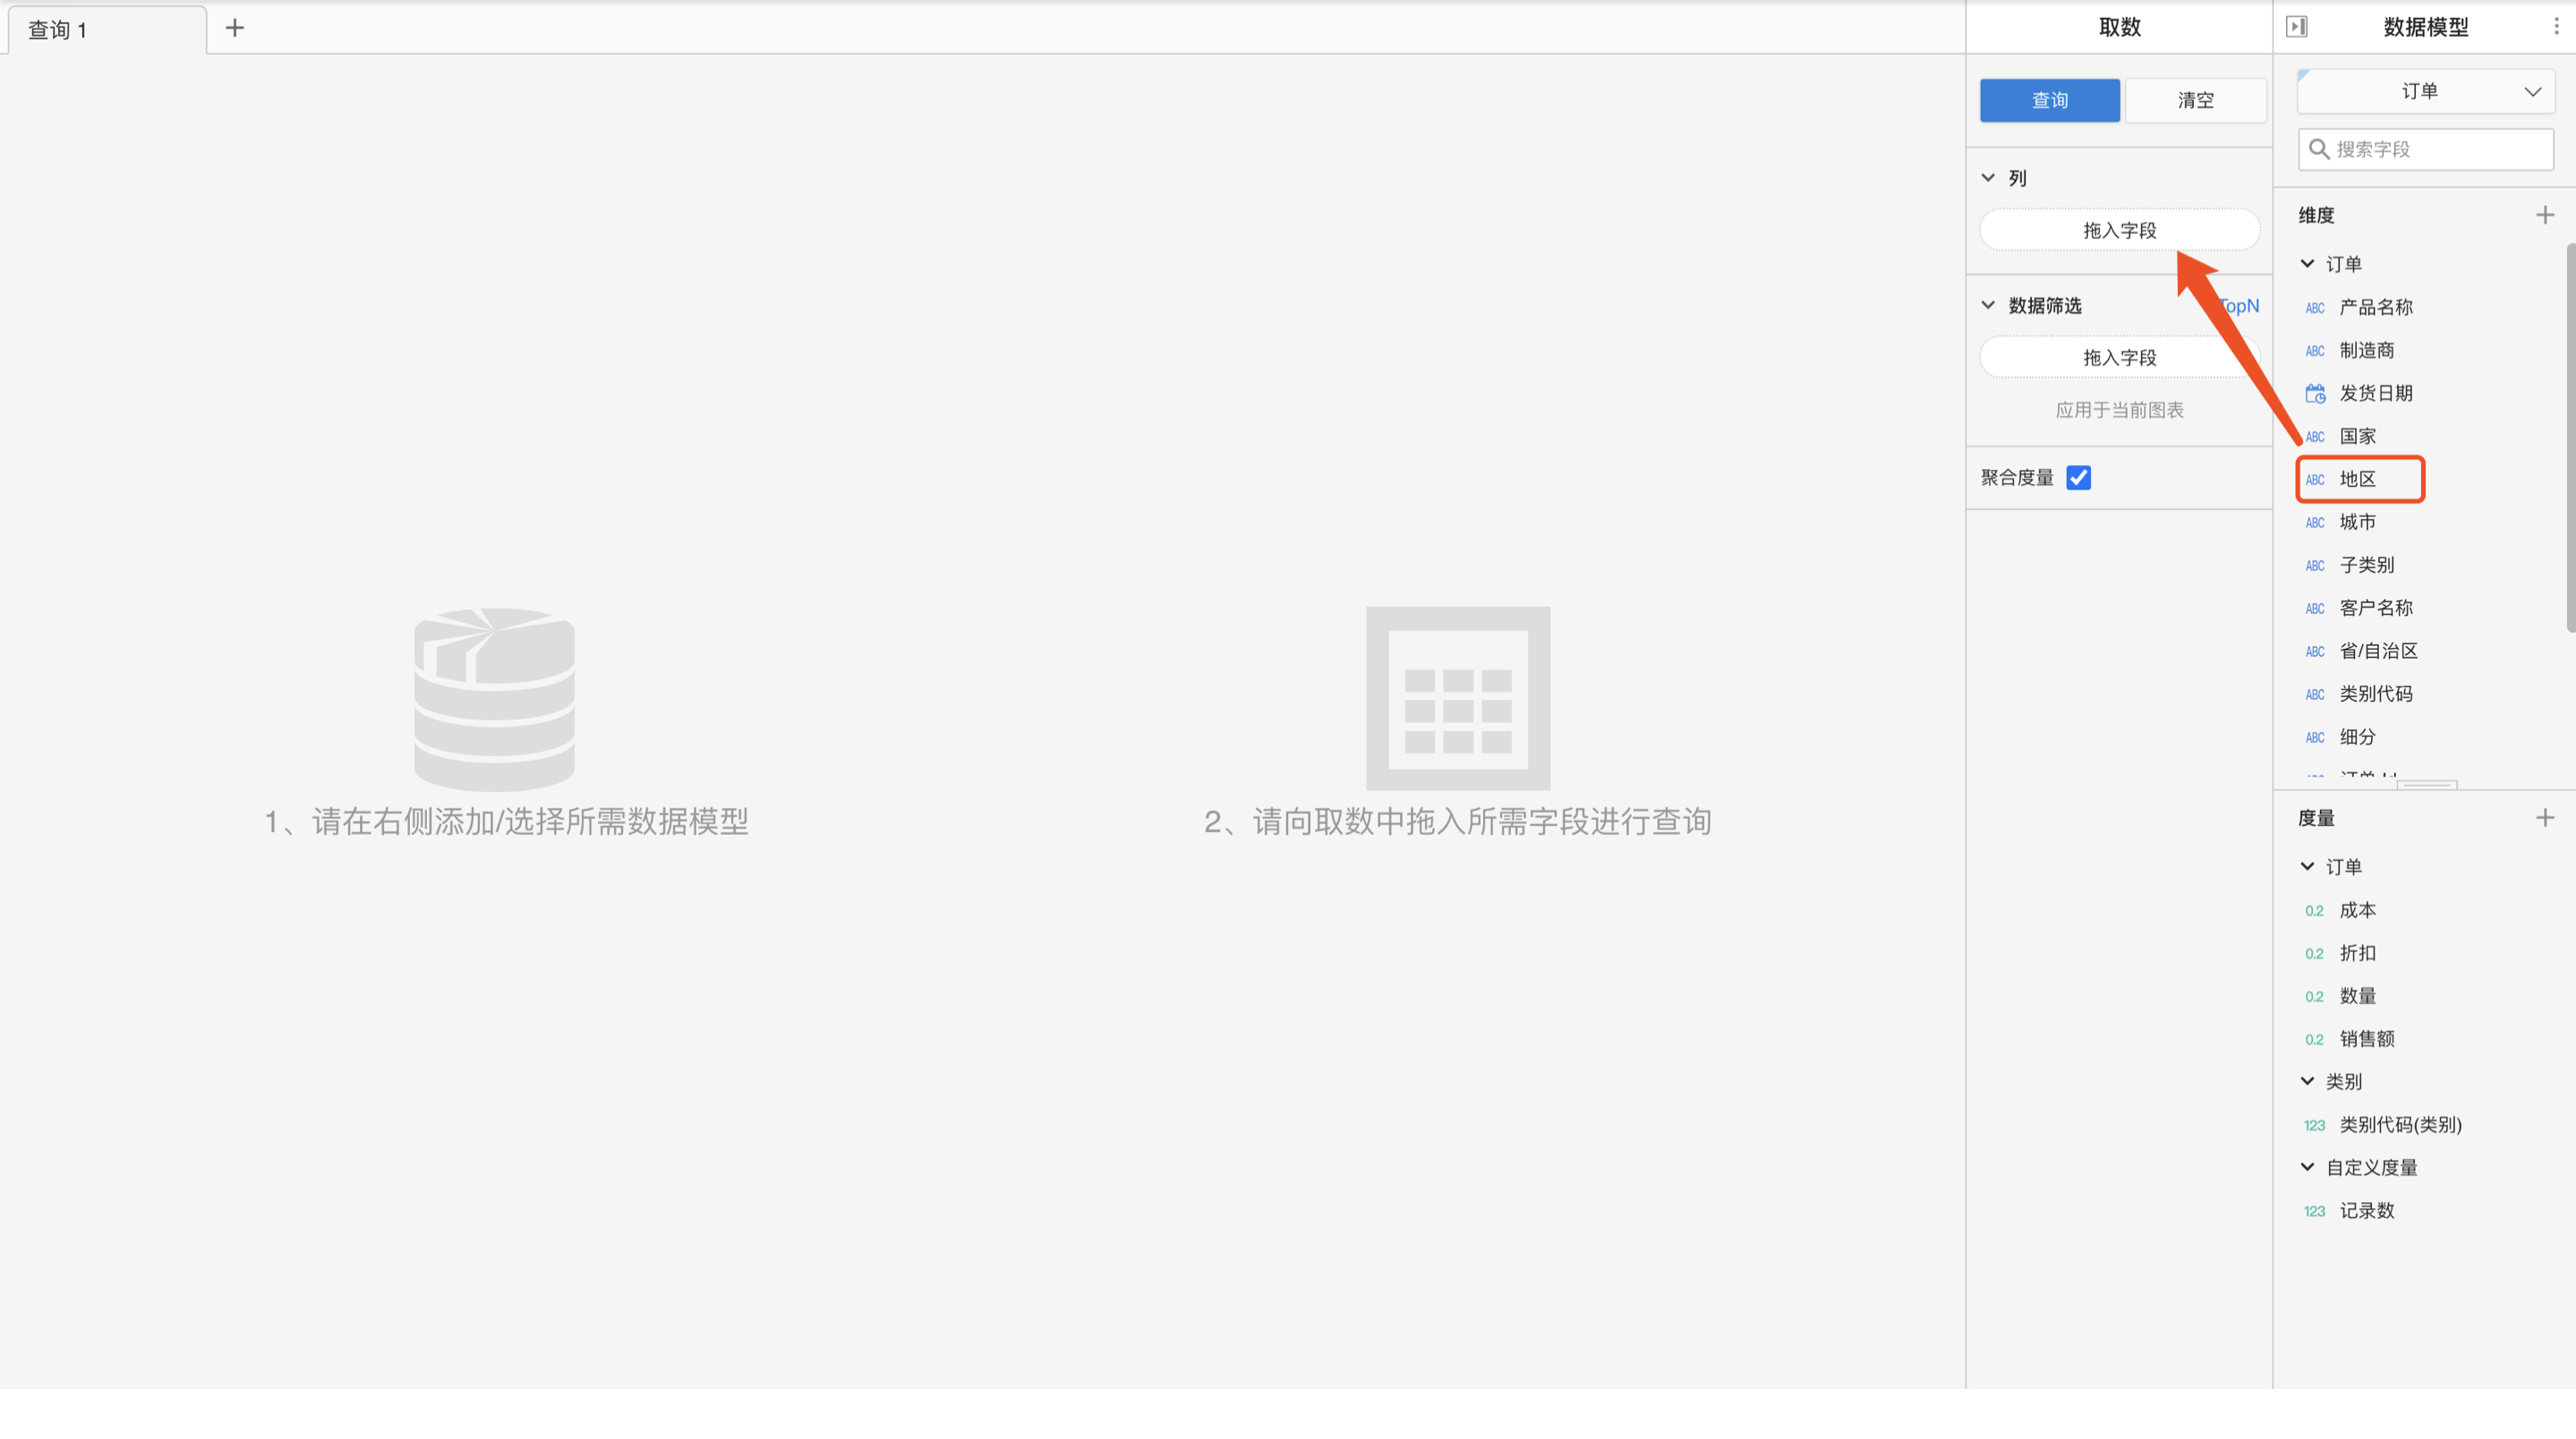Collapse the 列 section
This screenshot has height=1439, width=2576.
[1988, 178]
